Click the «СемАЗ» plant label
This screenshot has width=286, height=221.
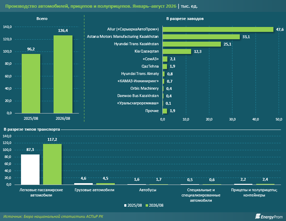[x=151, y=59]
